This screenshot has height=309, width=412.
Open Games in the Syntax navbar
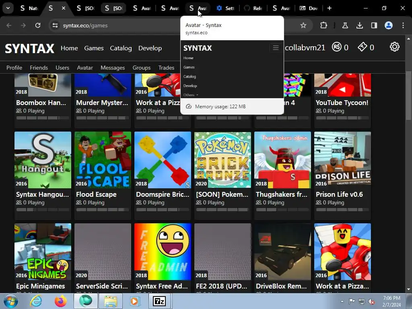94,48
